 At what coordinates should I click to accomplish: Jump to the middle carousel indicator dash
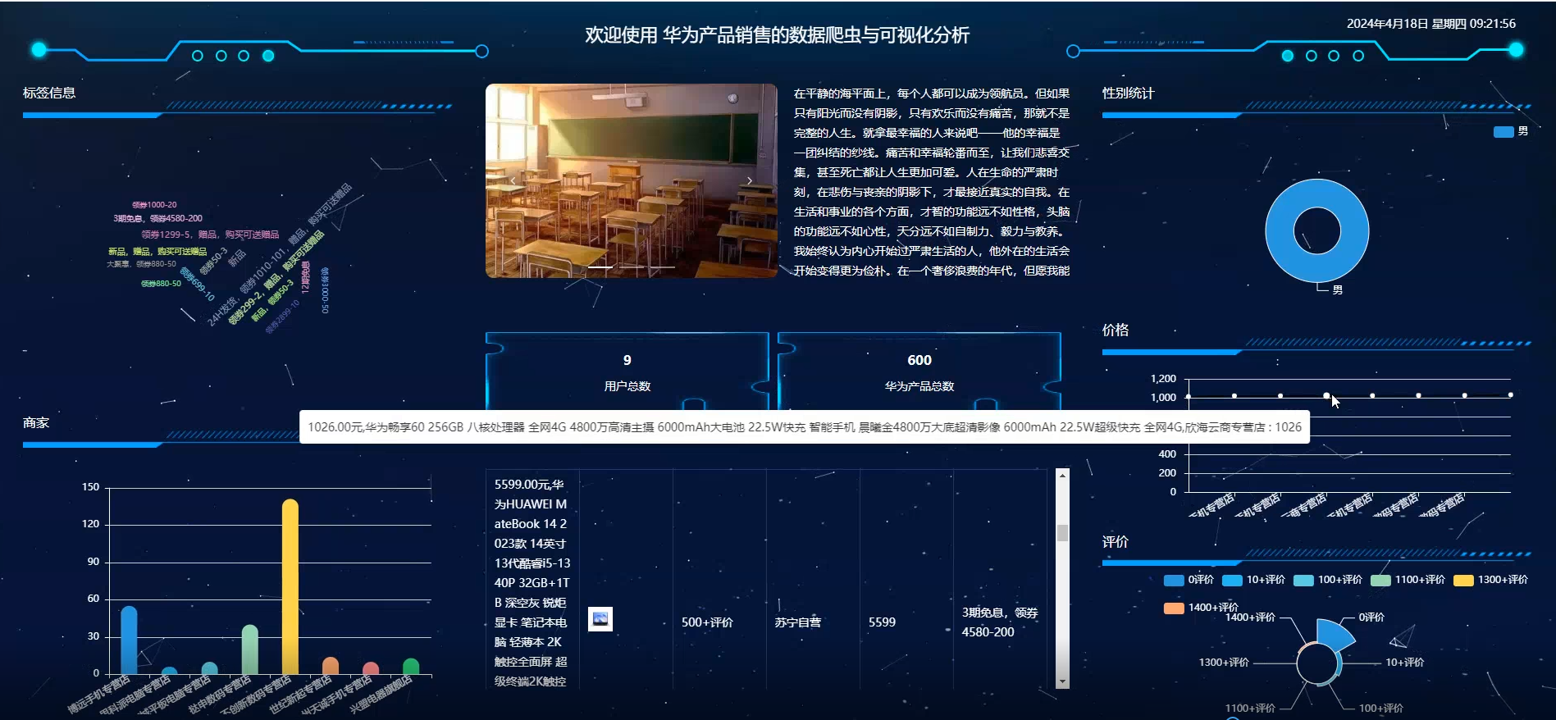pos(632,267)
